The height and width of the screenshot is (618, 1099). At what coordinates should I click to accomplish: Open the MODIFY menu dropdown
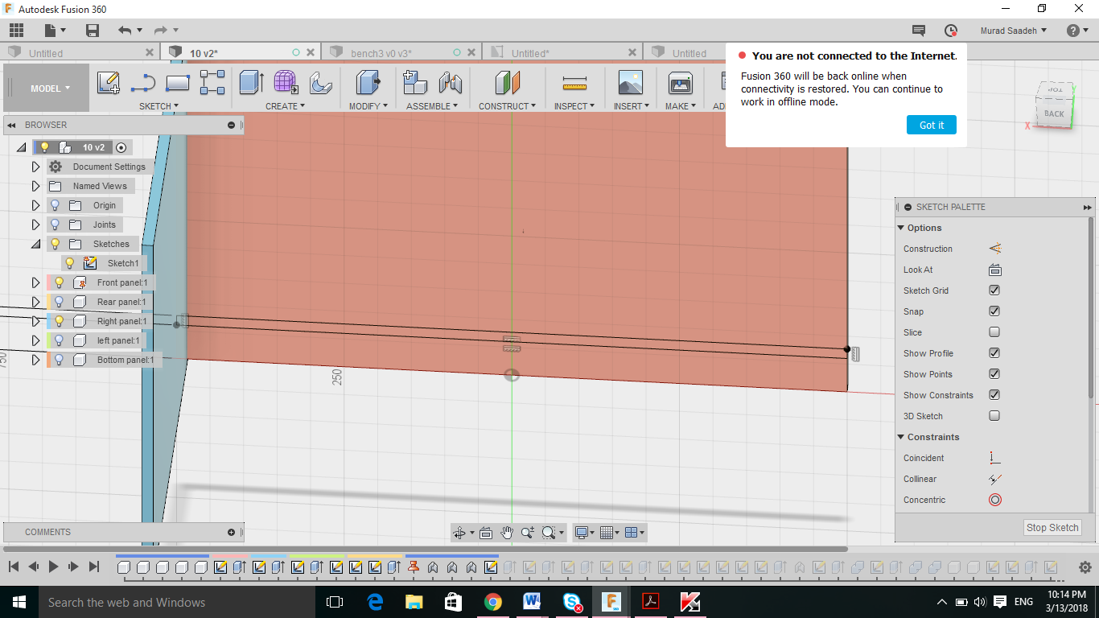368,106
